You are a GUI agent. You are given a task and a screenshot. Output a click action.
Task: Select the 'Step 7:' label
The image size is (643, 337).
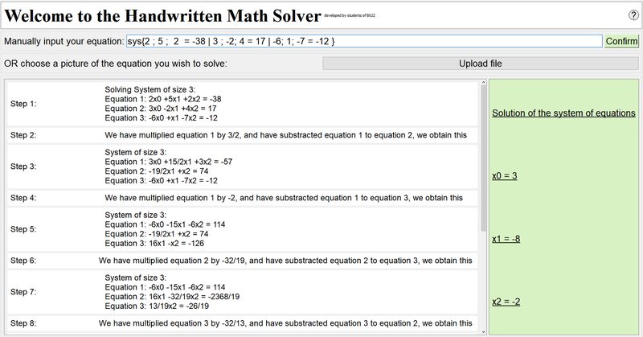(x=23, y=292)
